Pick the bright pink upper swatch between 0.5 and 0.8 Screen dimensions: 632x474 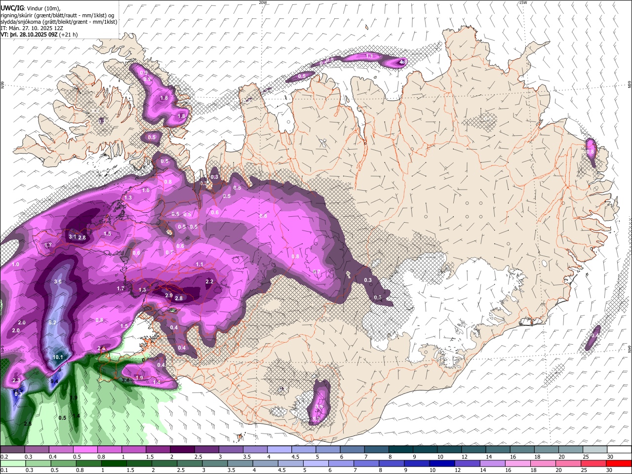(85, 450)
